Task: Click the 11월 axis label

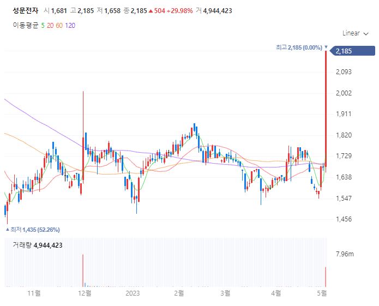Action: pos(34,293)
